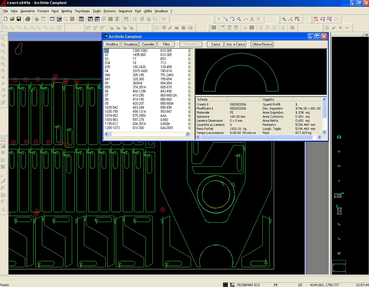
Task: Save using the floppy disk icon
Action: click(x=19, y=19)
